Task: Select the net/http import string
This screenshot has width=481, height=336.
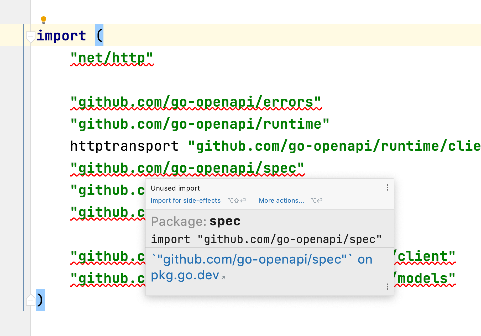Action: 112,58
